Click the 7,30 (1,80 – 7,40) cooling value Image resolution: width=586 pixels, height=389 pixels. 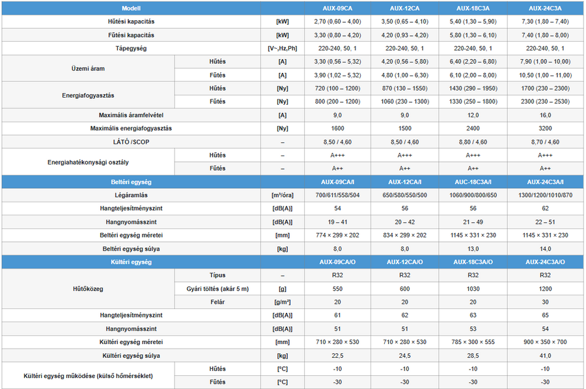[545, 21]
